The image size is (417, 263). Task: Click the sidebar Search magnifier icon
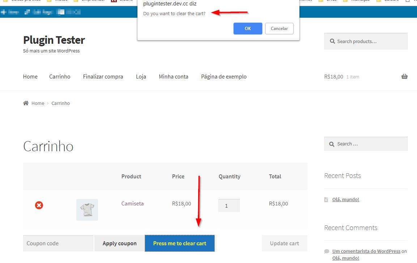click(332, 144)
